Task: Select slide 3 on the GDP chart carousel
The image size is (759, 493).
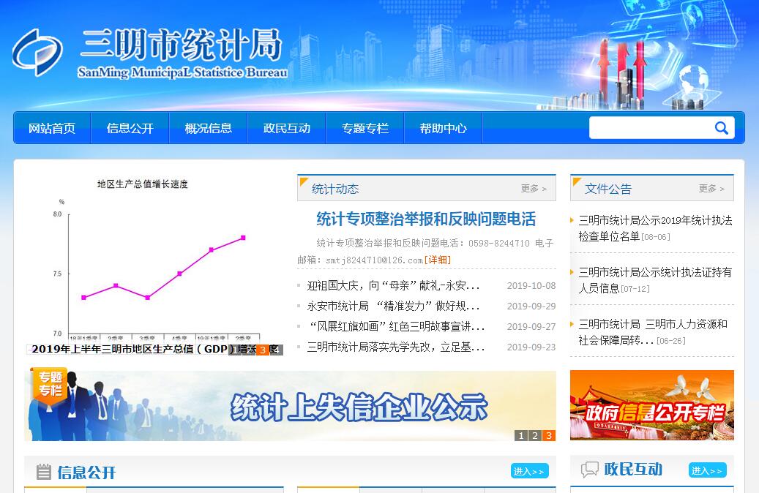Action: pos(262,350)
